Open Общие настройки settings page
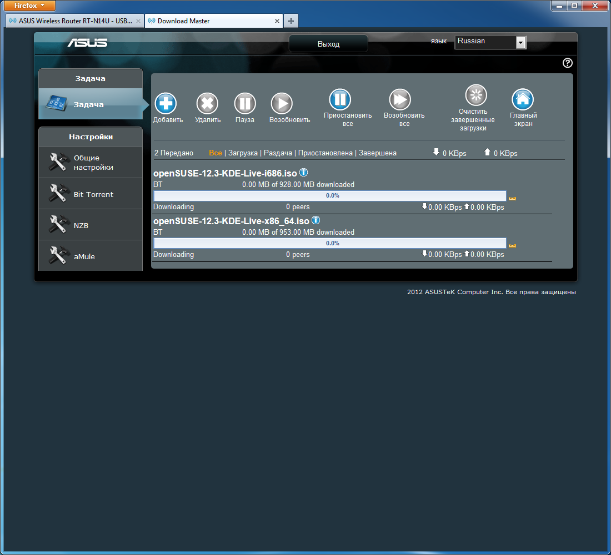Screen dimensions: 611x555 [91, 163]
